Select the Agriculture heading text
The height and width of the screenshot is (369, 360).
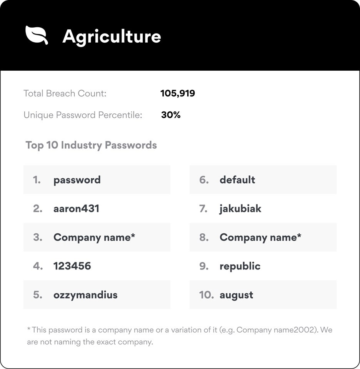point(112,37)
